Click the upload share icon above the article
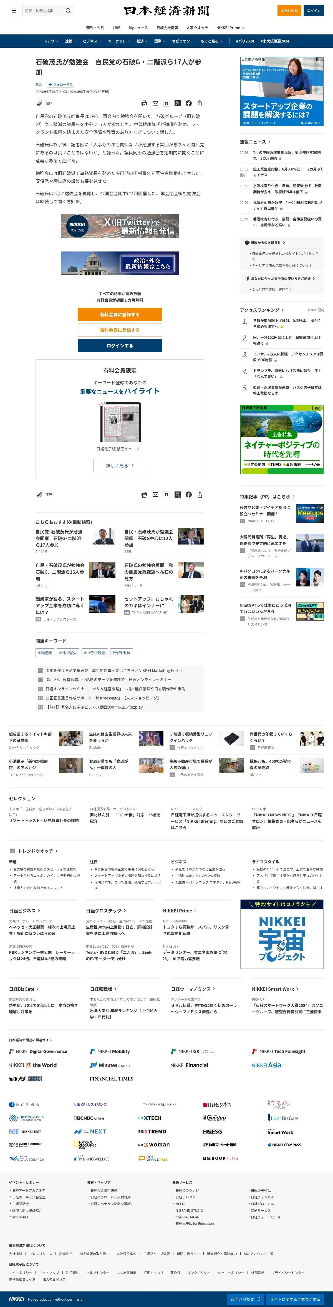Image resolution: width=333 pixels, height=1307 pixels. (x=200, y=104)
